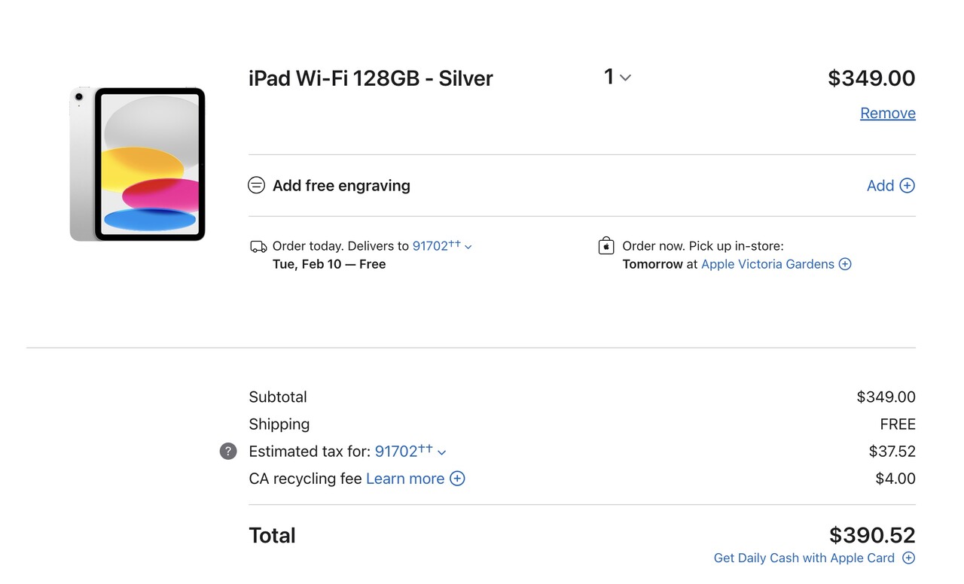
Task: Click the Add engraving link
Action: (880, 185)
